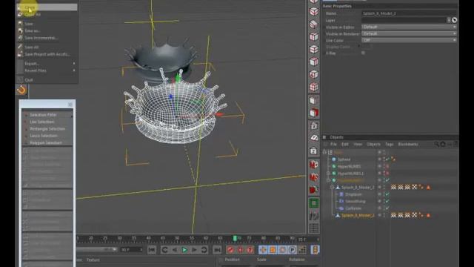
Task: Toggle Rotation keyframe recording
Action: click(282, 250)
